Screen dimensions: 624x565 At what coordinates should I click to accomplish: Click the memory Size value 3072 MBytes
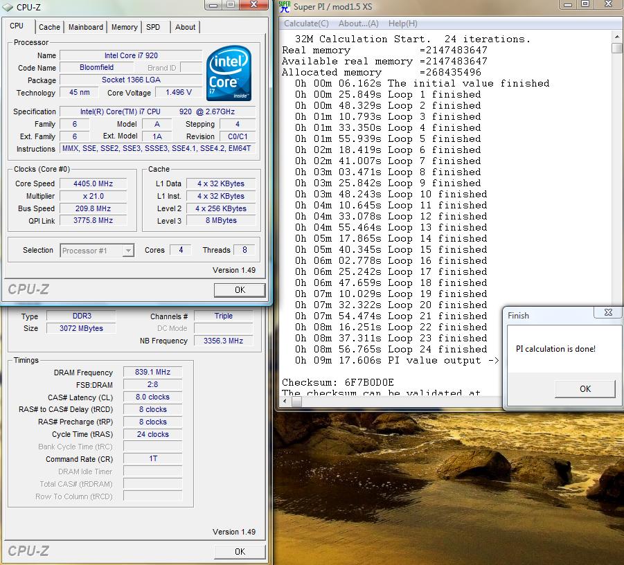[x=82, y=328]
